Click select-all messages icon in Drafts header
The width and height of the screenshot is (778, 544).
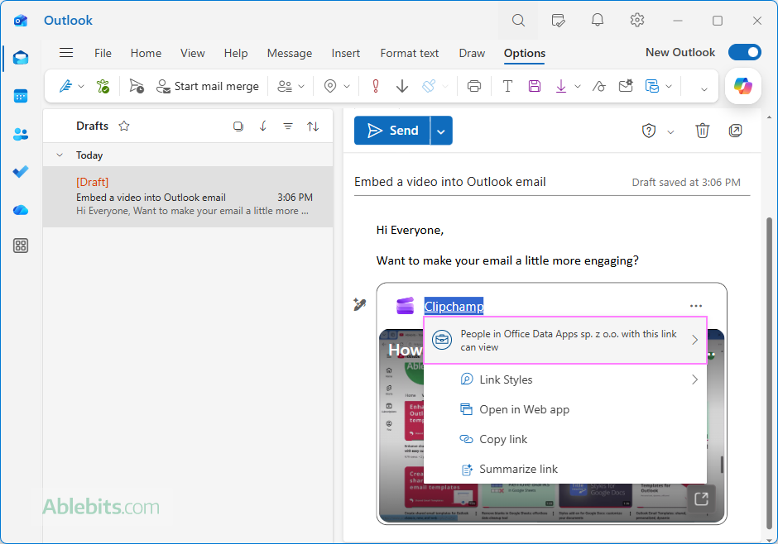[238, 126]
